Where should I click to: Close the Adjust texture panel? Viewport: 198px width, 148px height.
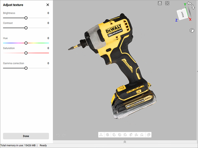click(48, 5)
